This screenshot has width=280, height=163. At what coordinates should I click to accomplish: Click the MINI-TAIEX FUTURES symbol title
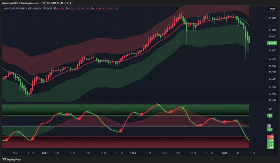pos(15,8)
